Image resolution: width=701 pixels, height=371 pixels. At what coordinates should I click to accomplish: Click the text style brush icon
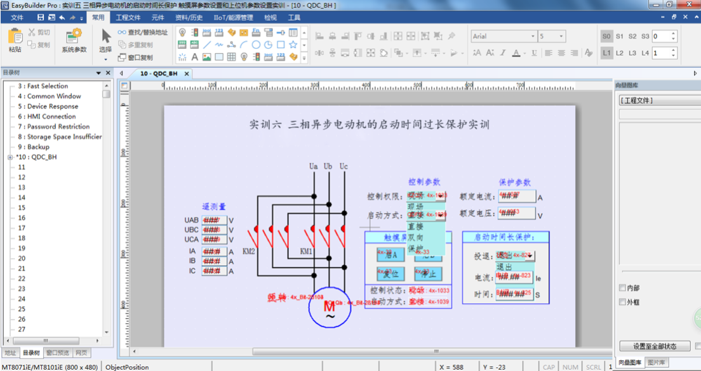589,53
